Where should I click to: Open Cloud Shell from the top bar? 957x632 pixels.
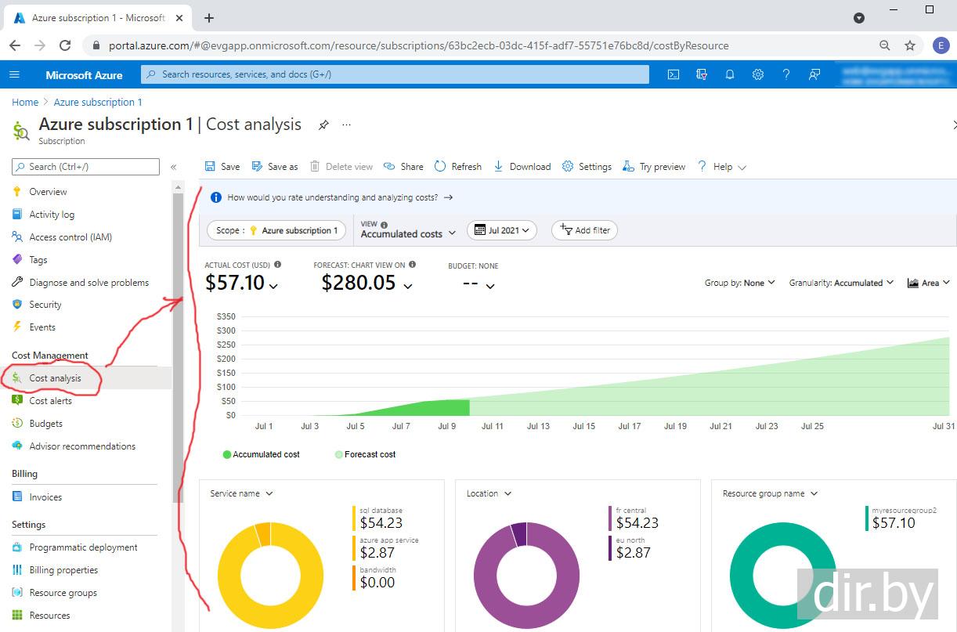(x=673, y=74)
